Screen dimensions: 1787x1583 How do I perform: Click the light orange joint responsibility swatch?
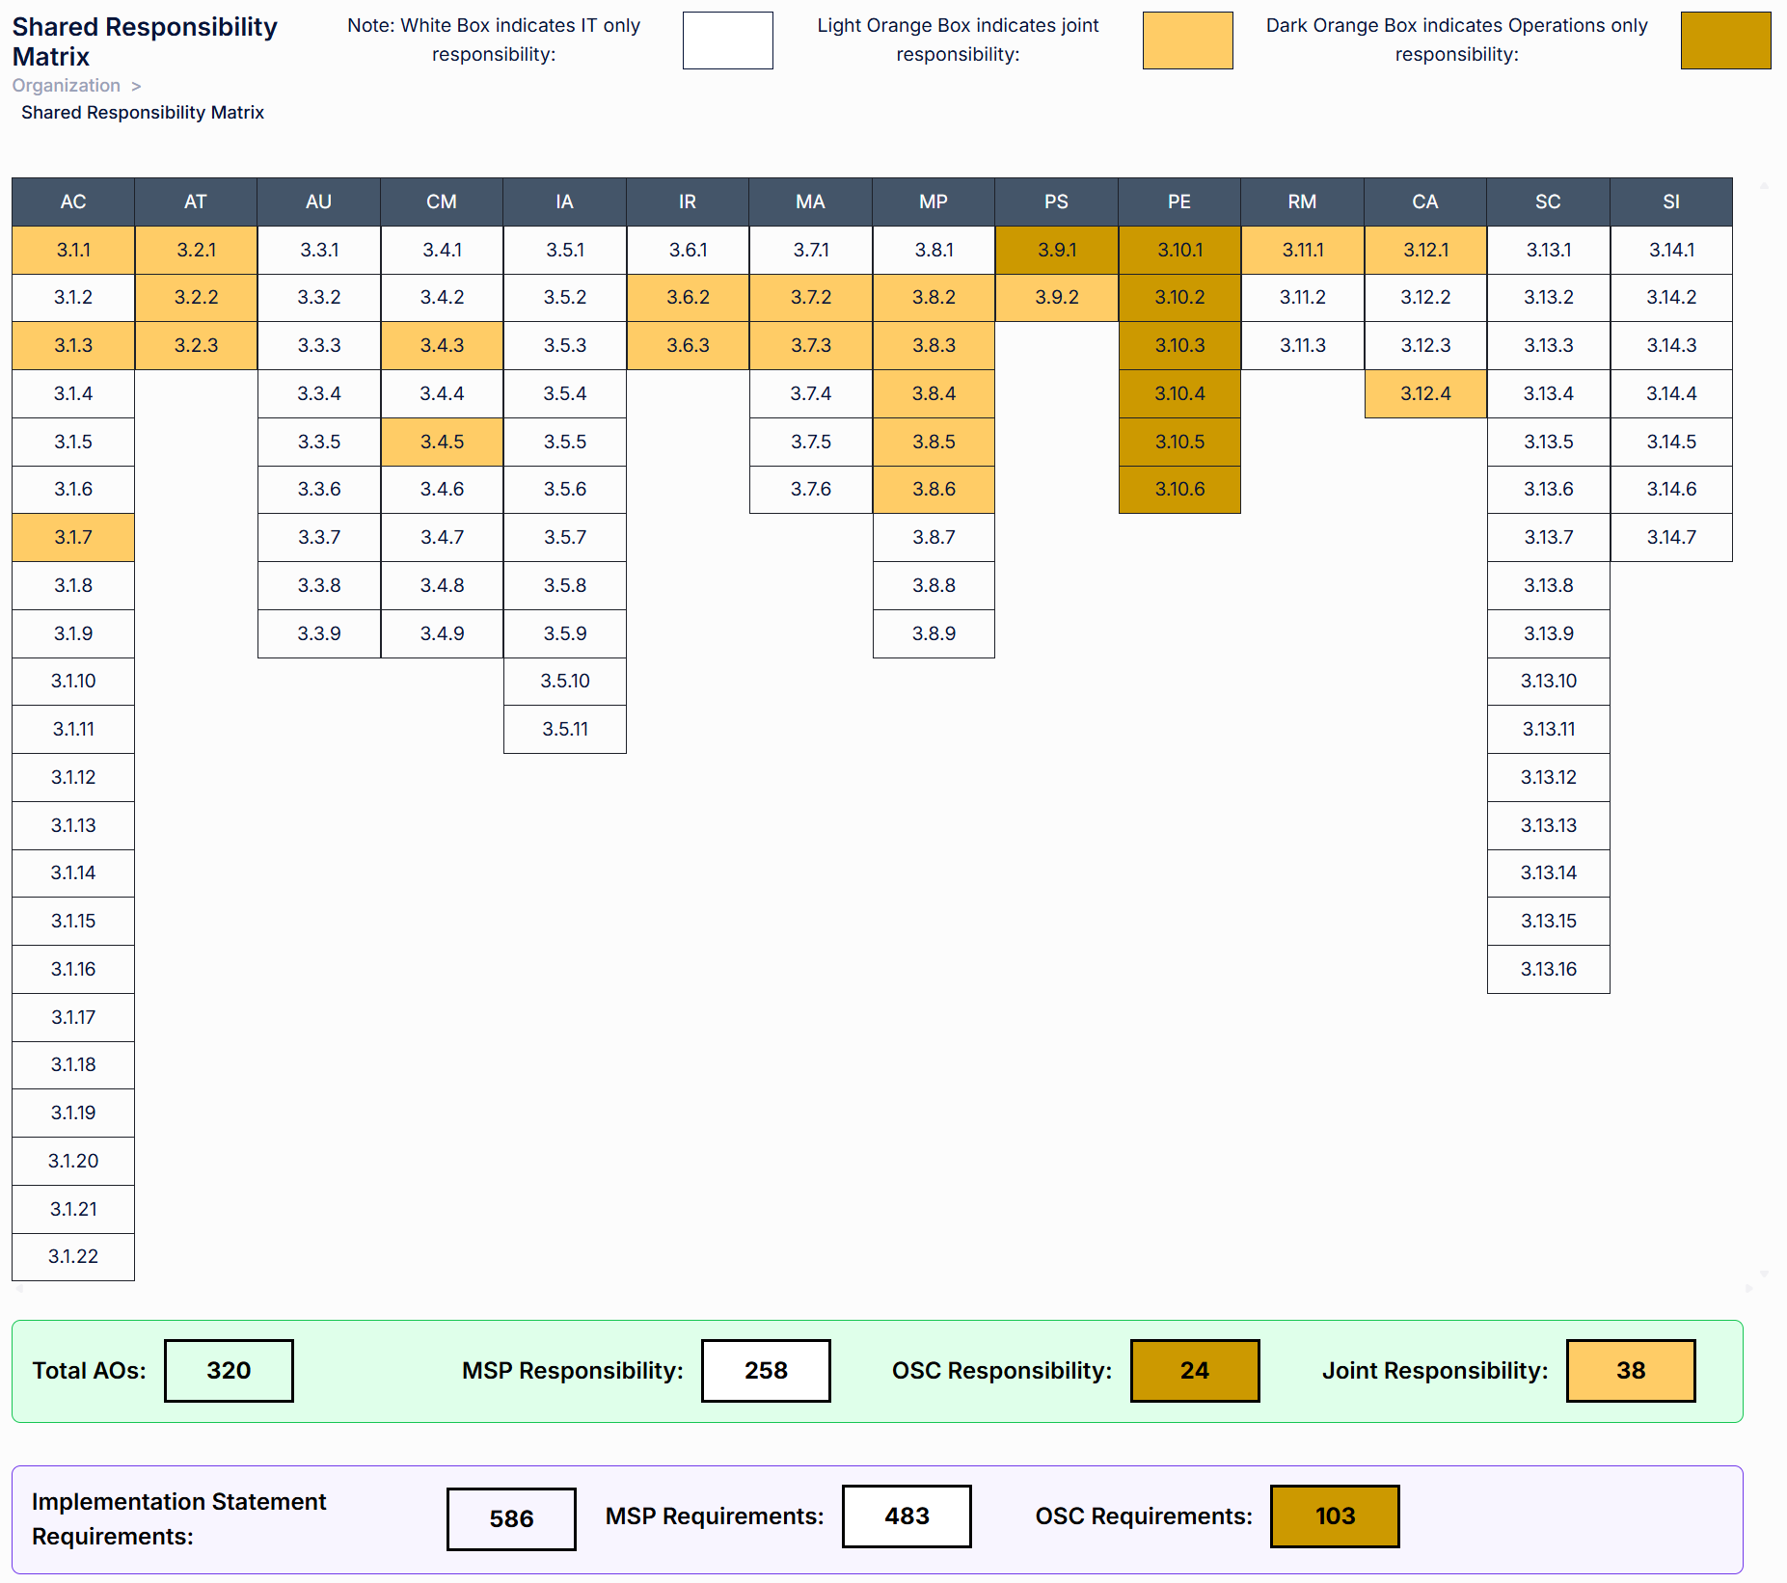[x=1187, y=40]
